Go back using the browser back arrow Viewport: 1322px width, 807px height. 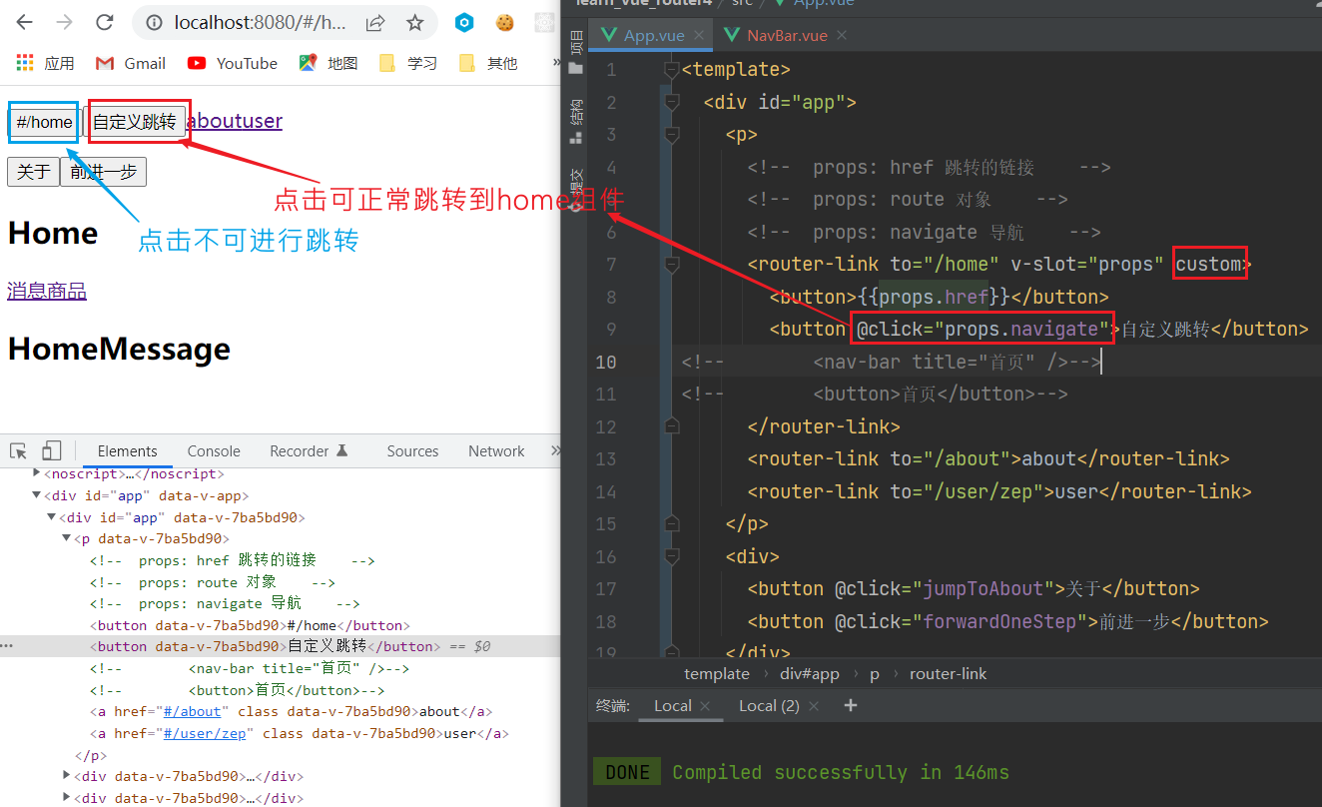tap(24, 22)
